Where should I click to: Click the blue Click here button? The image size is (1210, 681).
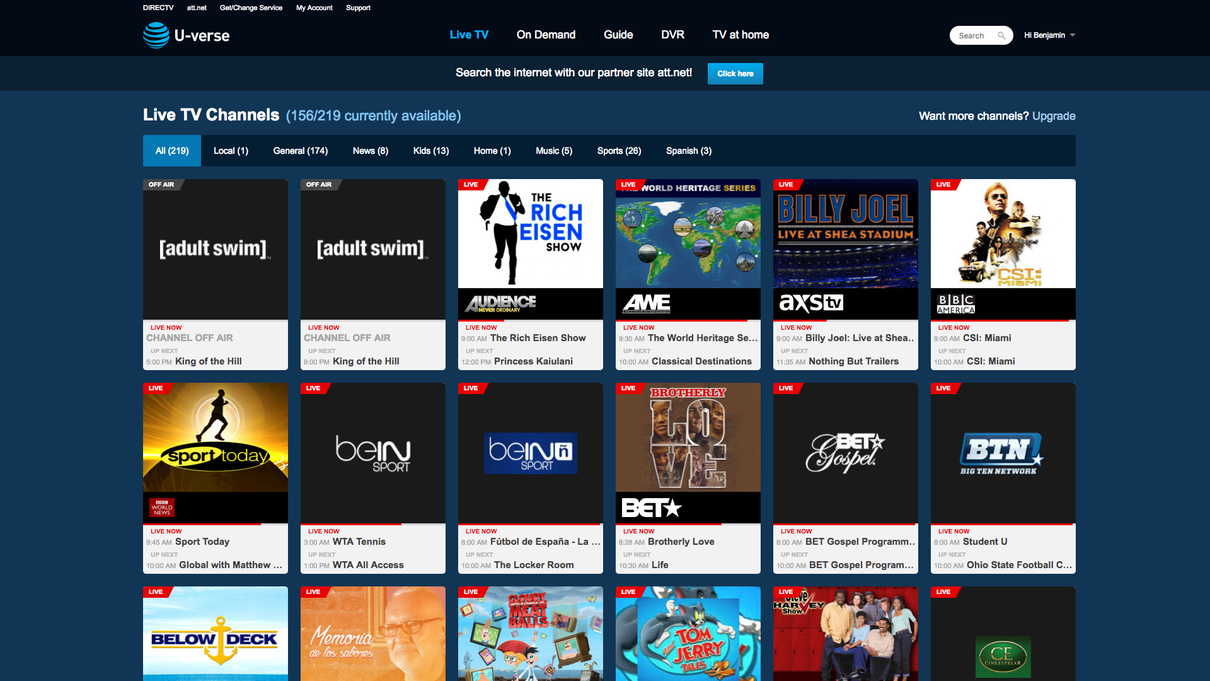[x=735, y=74]
